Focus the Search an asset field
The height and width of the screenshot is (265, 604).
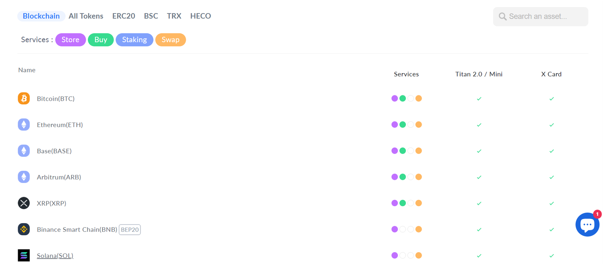coord(541,17)
